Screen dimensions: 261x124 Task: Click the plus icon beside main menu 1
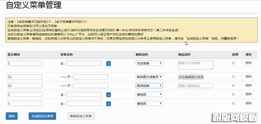pos(108,63)
